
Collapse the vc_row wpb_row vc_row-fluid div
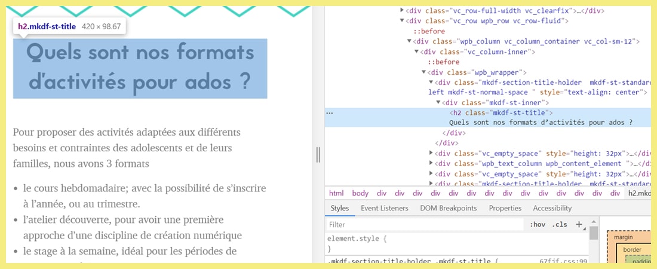402,20
